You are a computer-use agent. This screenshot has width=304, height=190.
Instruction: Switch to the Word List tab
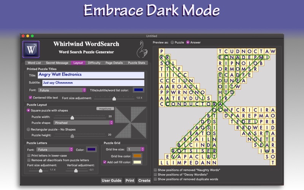click(34, 63)
